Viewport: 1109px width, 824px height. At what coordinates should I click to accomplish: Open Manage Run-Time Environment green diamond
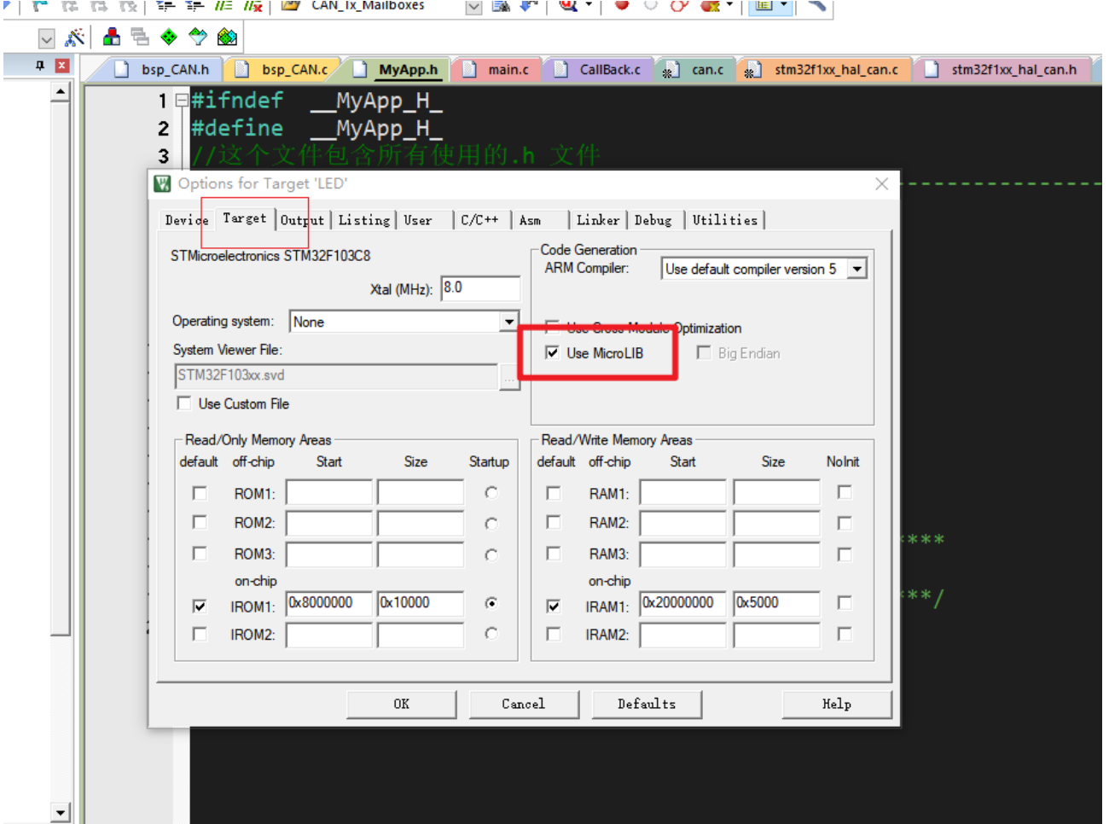pos(169,38)
